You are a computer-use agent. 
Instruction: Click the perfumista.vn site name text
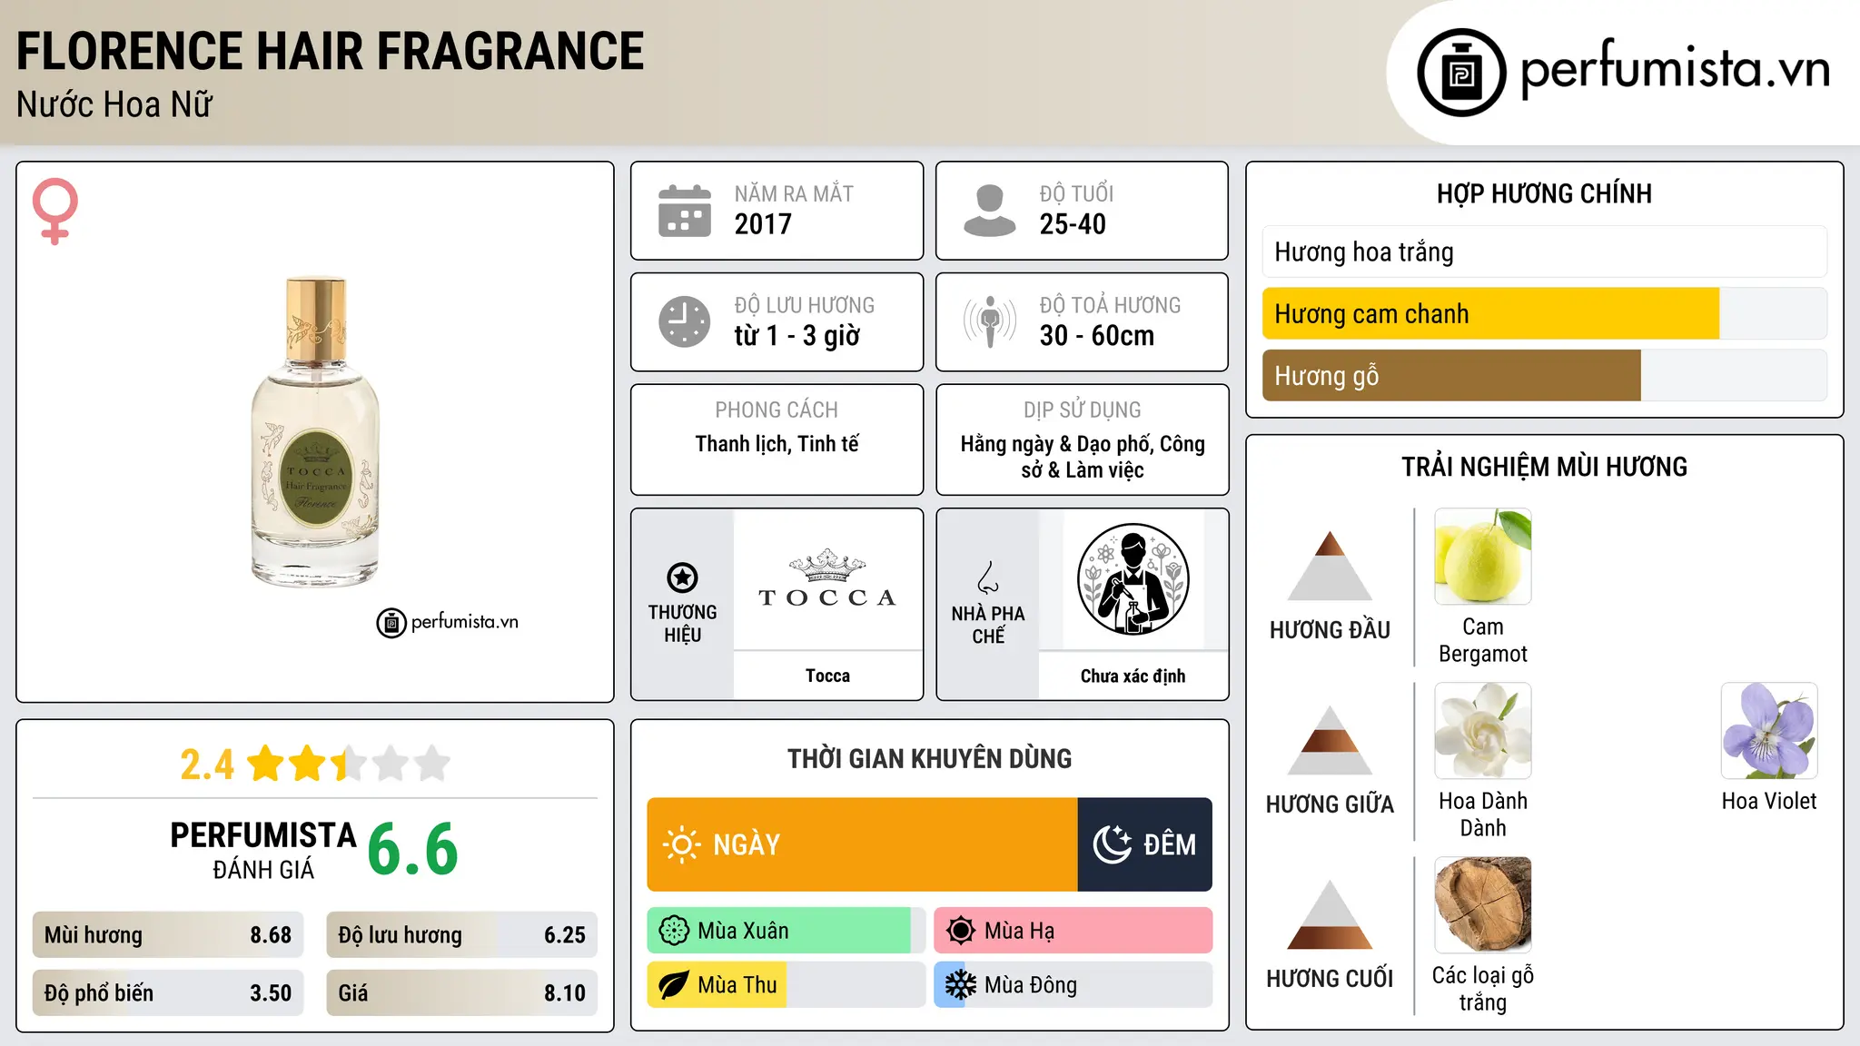(1675, 68)
